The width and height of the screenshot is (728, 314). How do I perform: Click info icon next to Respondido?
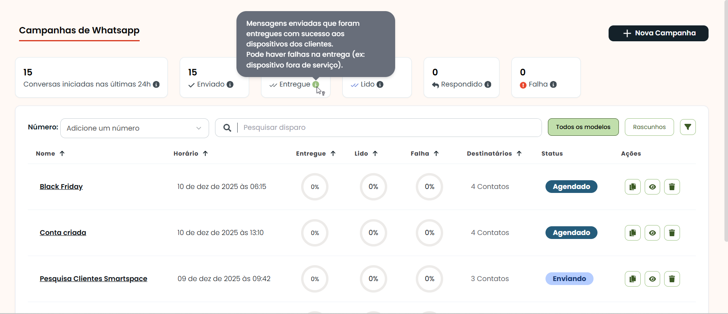point(488,85)
